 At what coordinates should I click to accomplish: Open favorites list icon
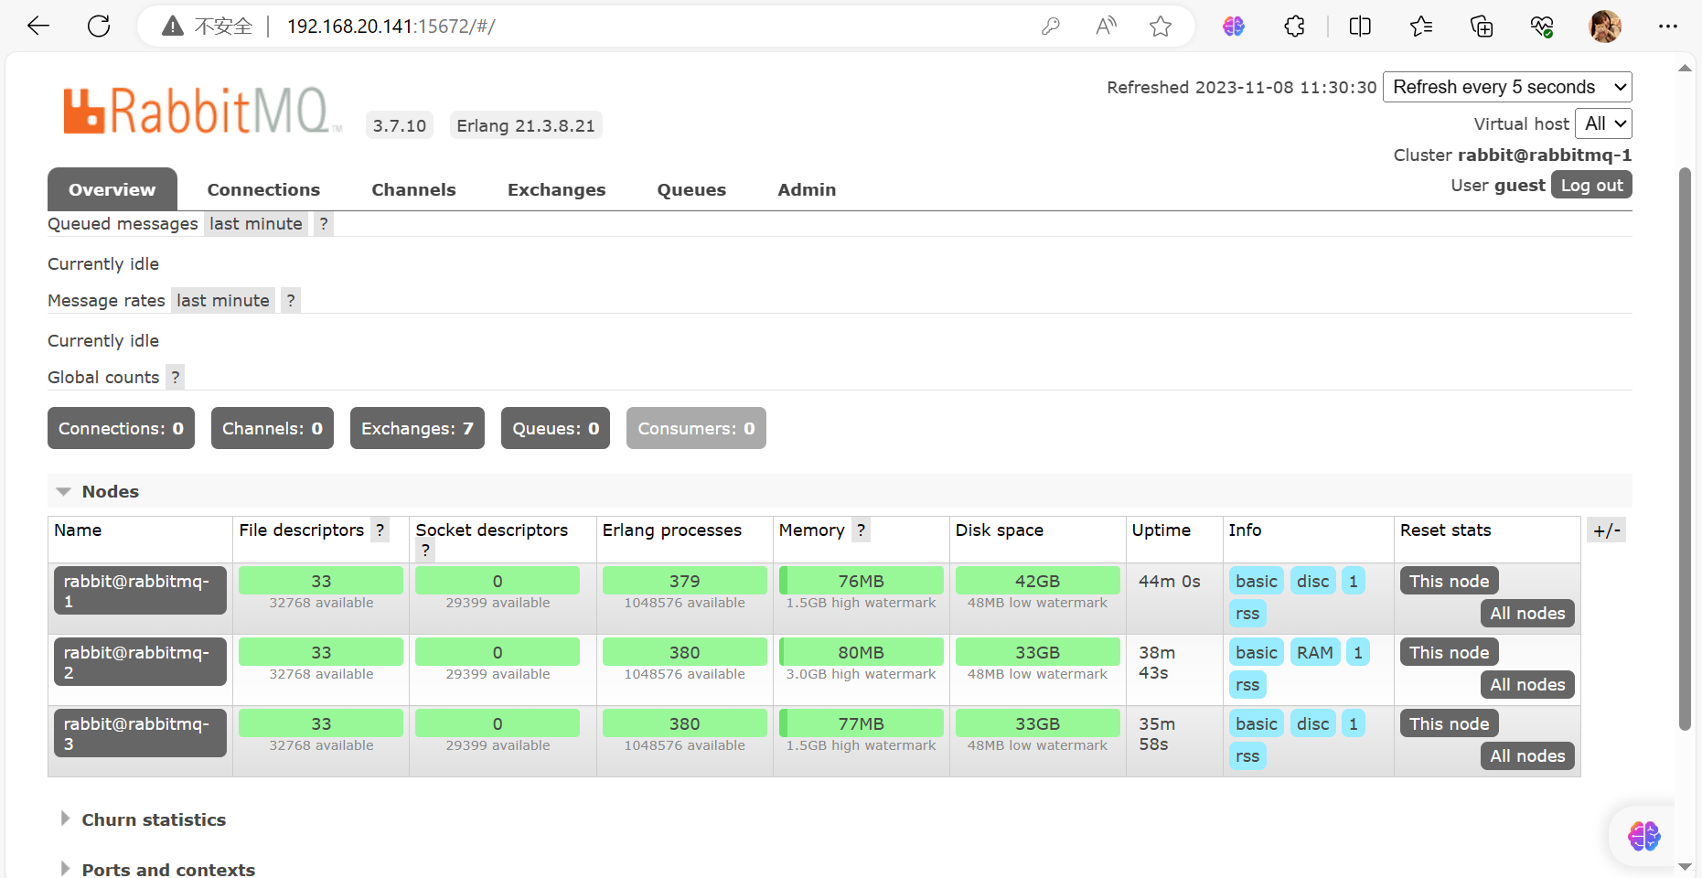pyautogui.click(x=1421, y=27)
